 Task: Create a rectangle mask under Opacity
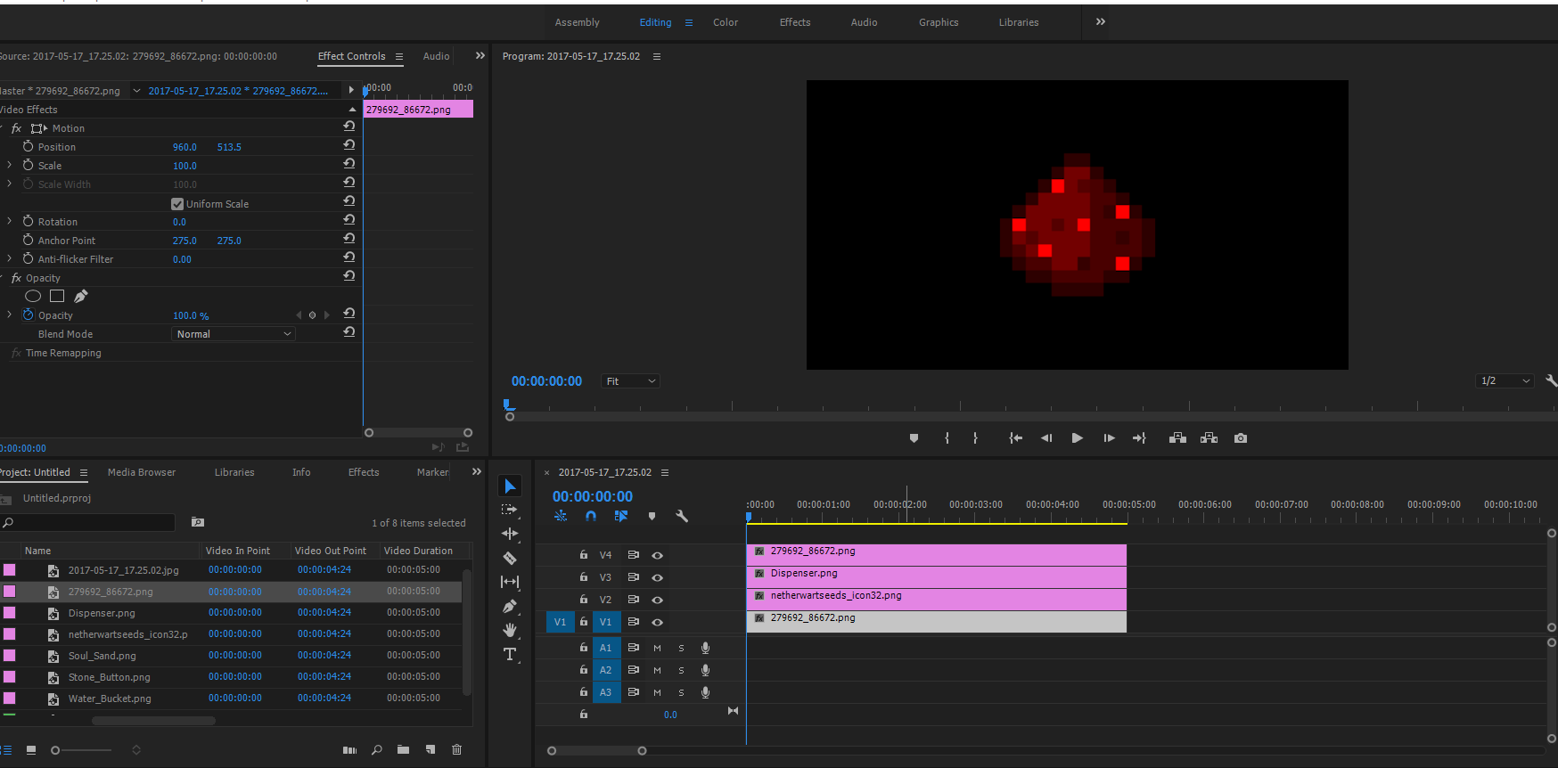[57, 296]
